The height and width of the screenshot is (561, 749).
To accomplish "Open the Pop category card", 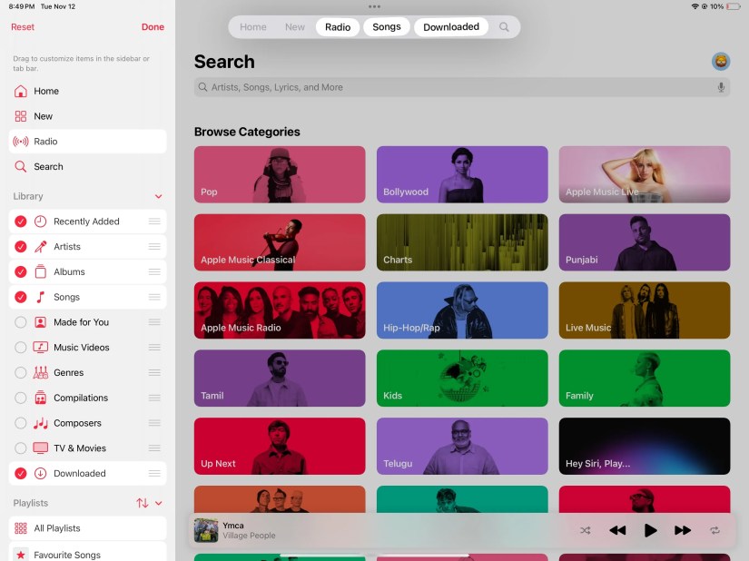I will click(280, 174).
